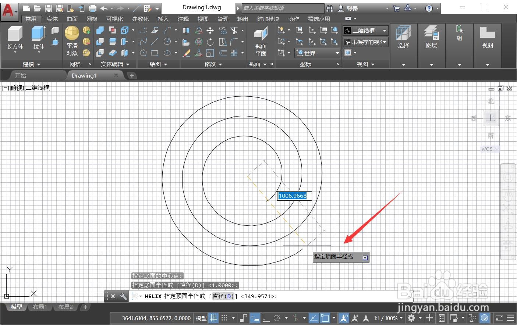Select the Erase tool
The height and width of the screenshot is (325, 517).
(x=187, y=53)
